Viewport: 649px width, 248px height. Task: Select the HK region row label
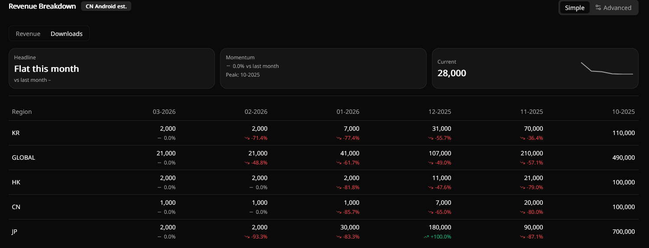16,182
